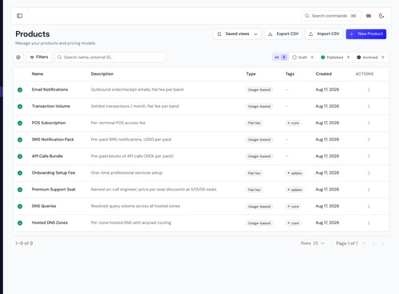Image resolution: width=399 pixels, height=294 pixels.
Task: Open actions menu for Onboarding Setup Fee
Action: click(x=369, y=173)
